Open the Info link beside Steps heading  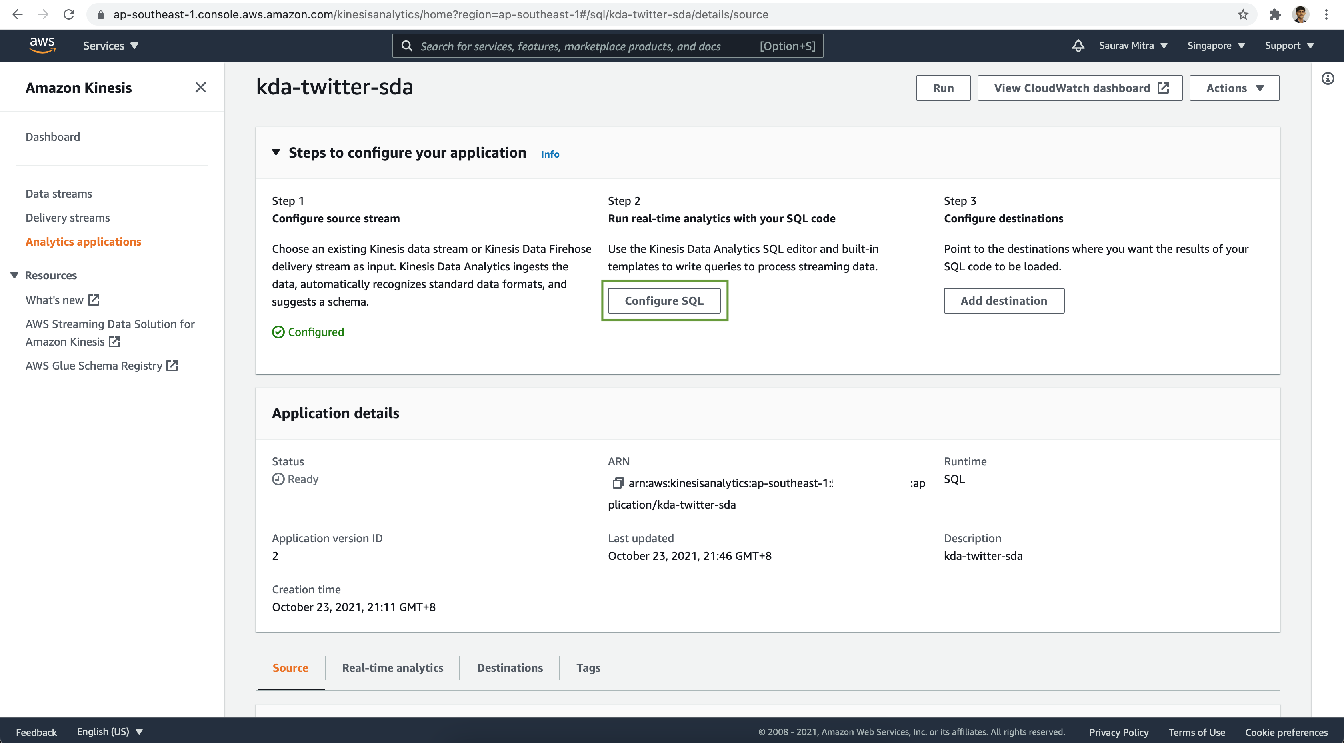coord(550,154)
